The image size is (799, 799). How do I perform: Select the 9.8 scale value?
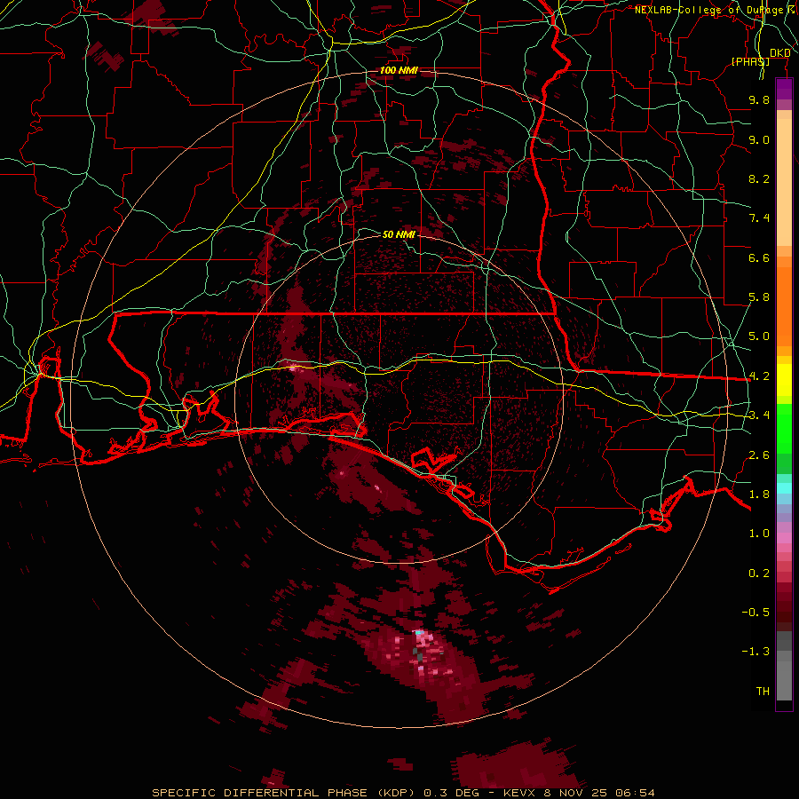pyautogui.click(x=759, y=99)
